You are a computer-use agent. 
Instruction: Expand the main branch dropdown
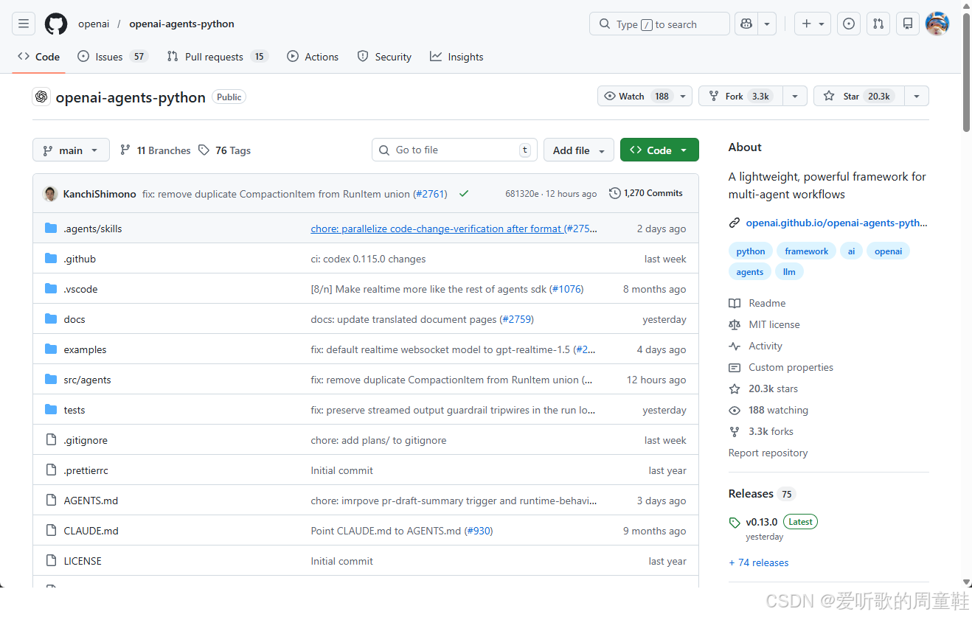(x=71, y=150)
